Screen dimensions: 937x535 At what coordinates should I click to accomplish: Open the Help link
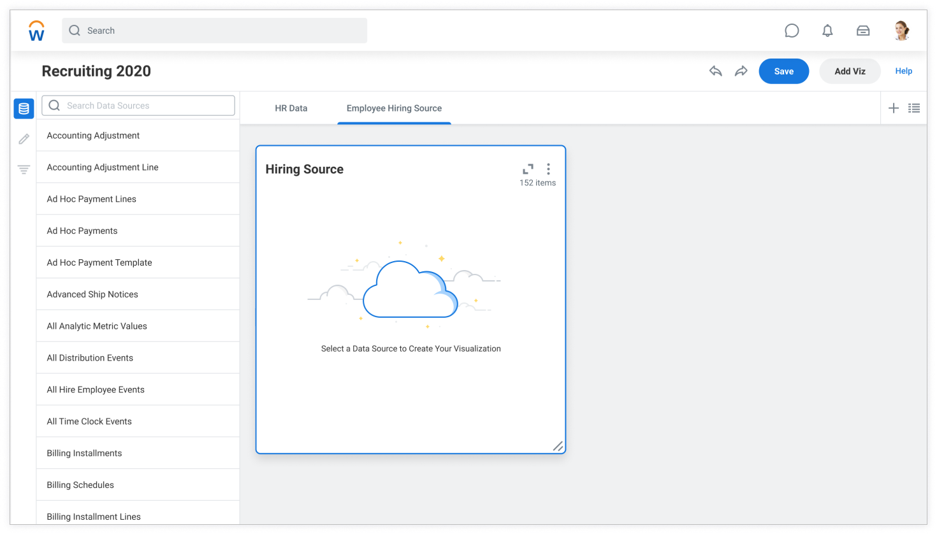pos(903,71)
